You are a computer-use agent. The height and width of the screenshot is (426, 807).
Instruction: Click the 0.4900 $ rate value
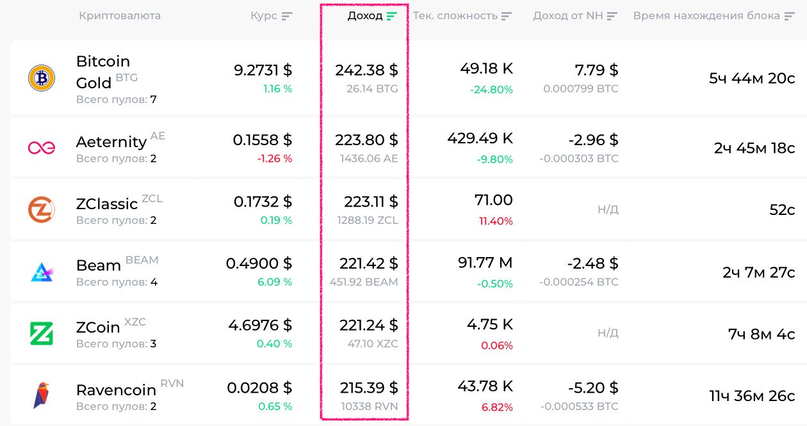[259, 263]
